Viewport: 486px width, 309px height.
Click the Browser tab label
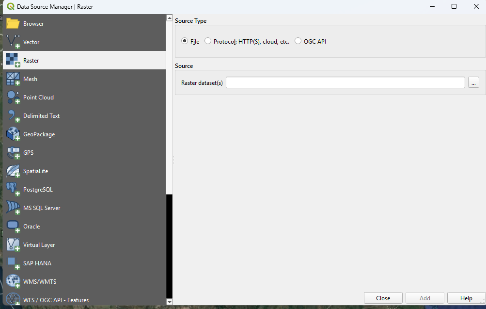click(33, 24)
